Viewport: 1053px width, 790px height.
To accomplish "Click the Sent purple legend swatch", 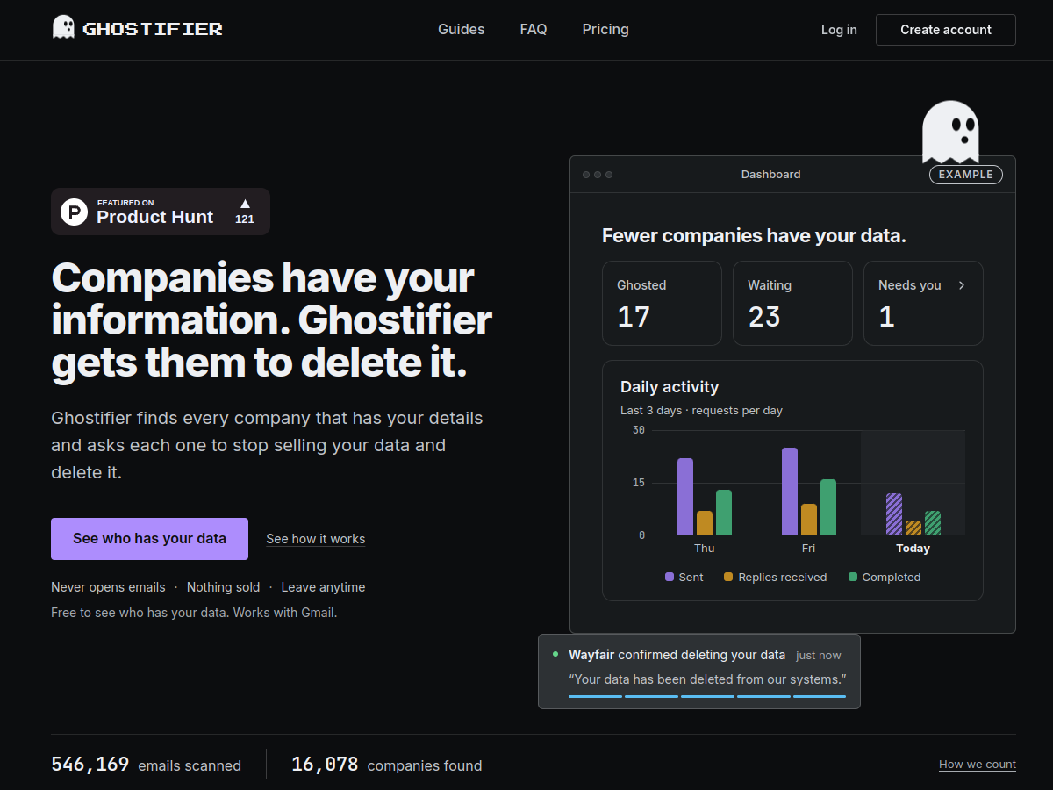I will point(670,577).
